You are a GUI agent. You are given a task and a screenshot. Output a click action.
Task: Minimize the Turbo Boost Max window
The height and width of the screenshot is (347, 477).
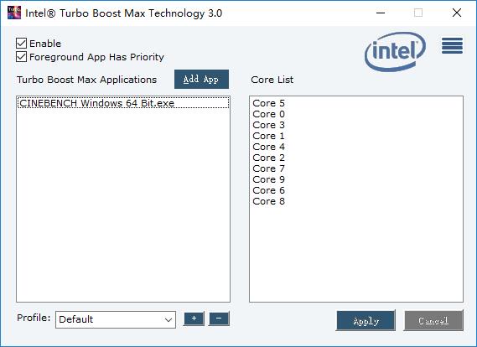pos(381,13)
